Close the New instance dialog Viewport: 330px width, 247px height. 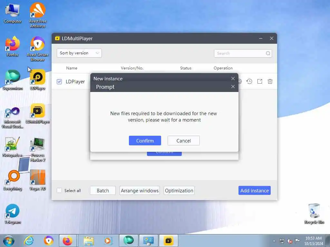233,78
